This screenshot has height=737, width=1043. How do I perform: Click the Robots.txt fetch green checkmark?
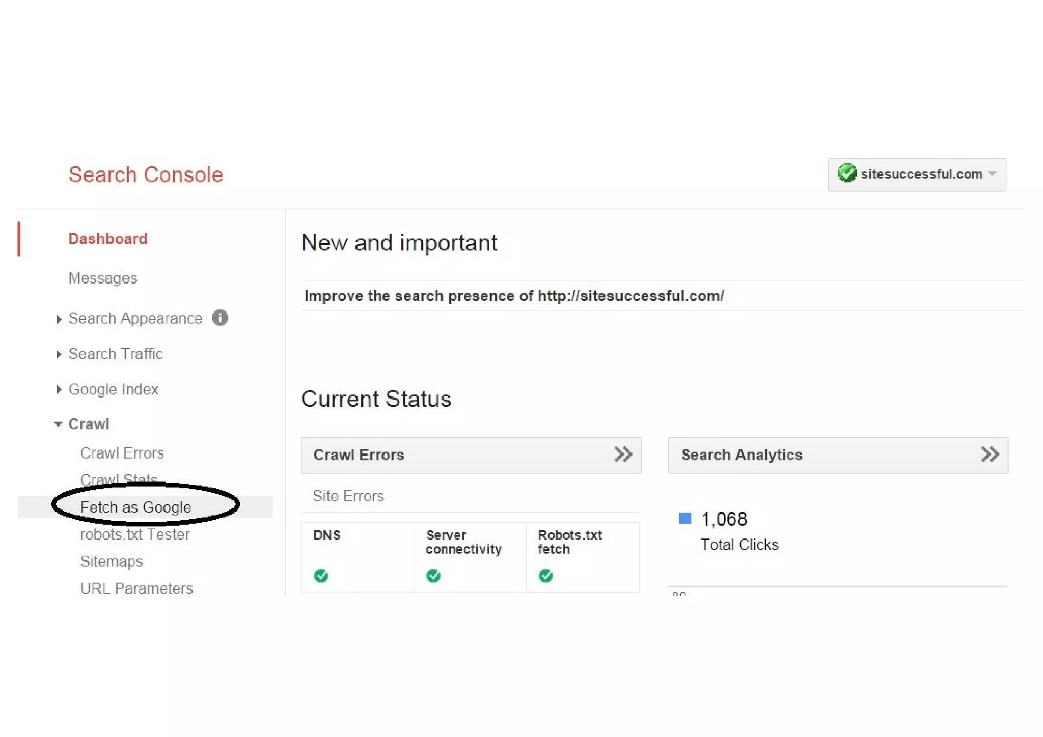click(545, 576)
